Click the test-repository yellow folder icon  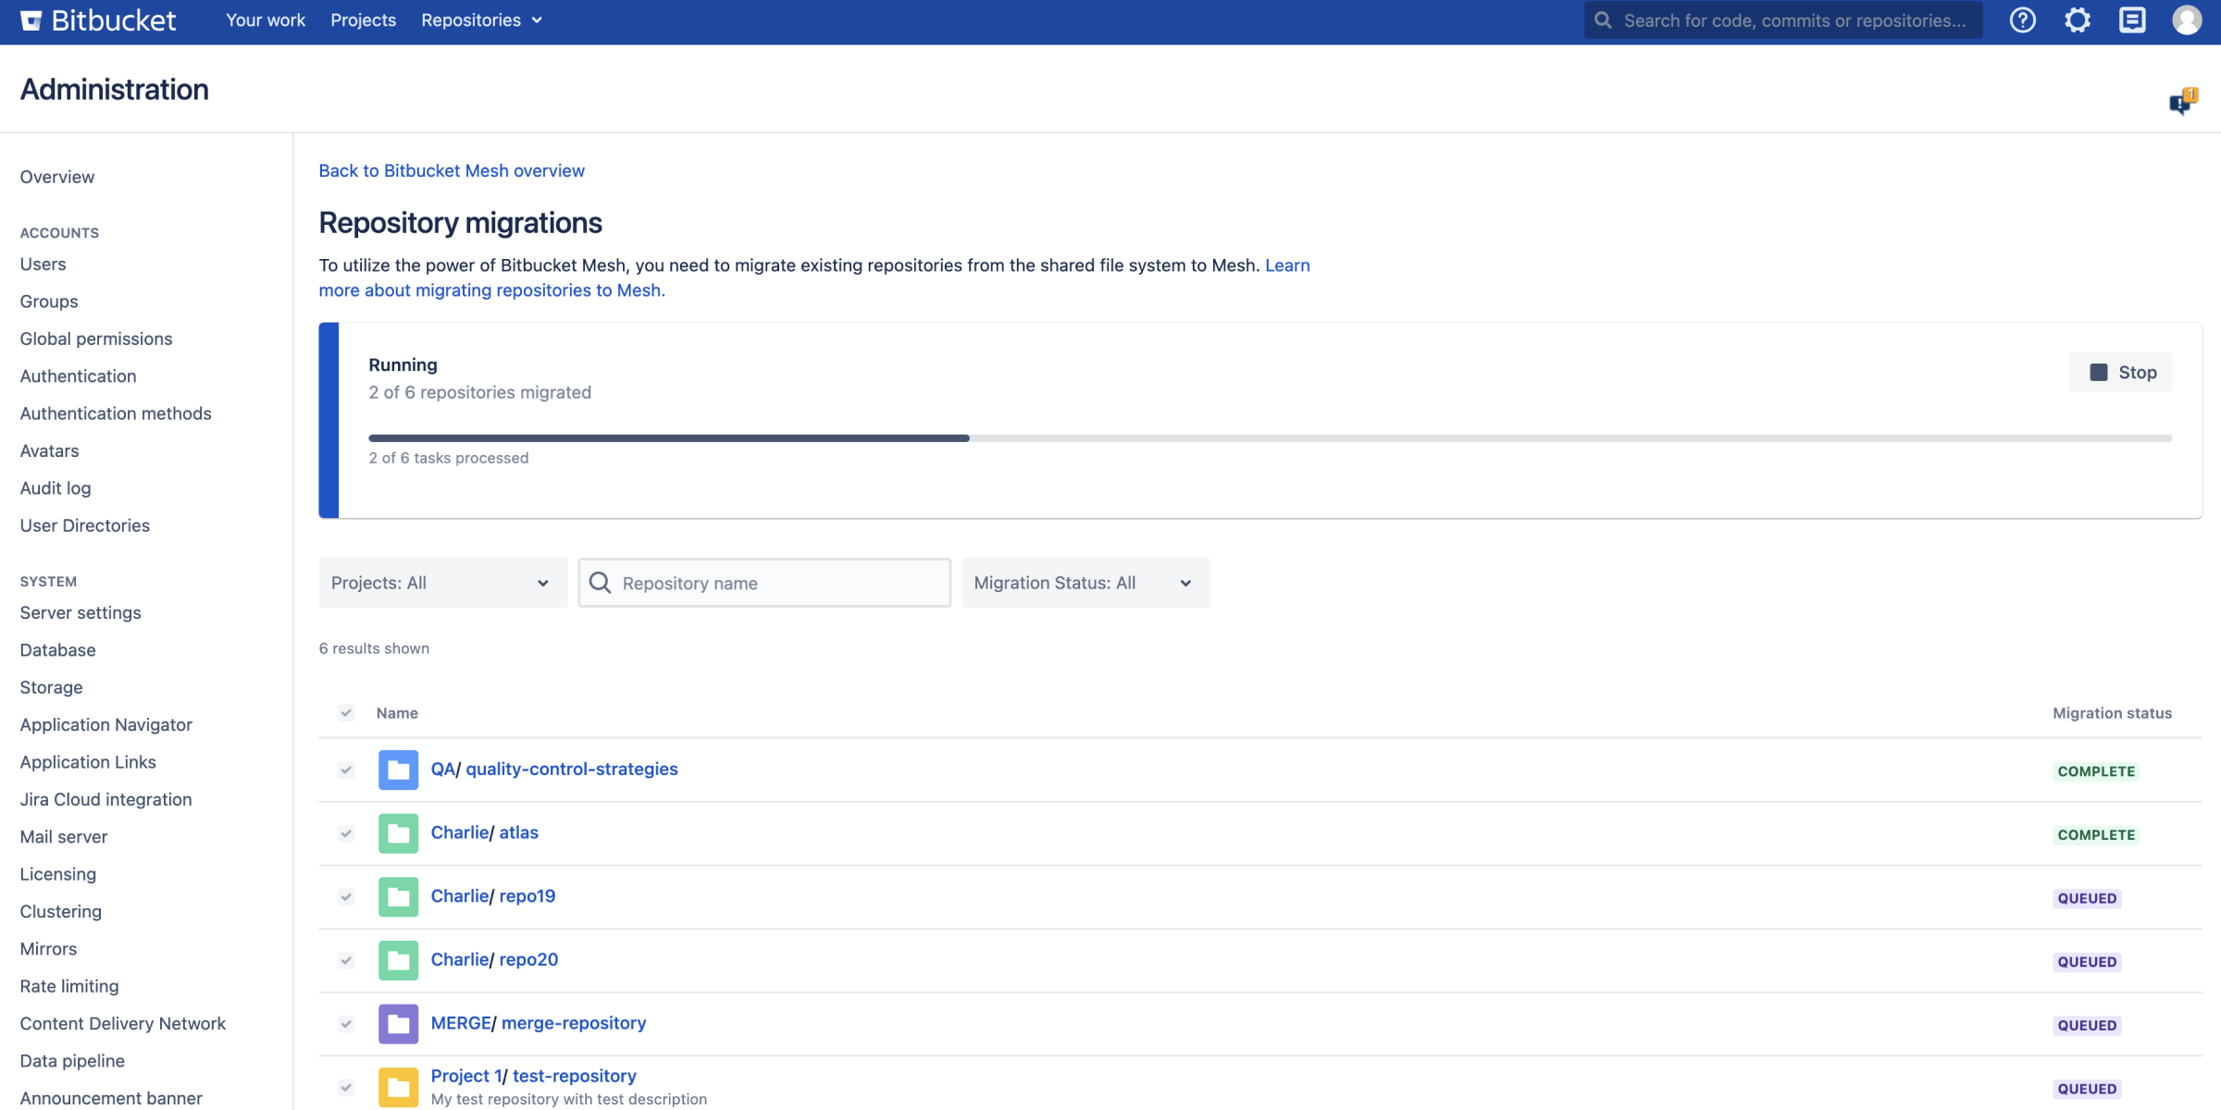click(398, 1088)
